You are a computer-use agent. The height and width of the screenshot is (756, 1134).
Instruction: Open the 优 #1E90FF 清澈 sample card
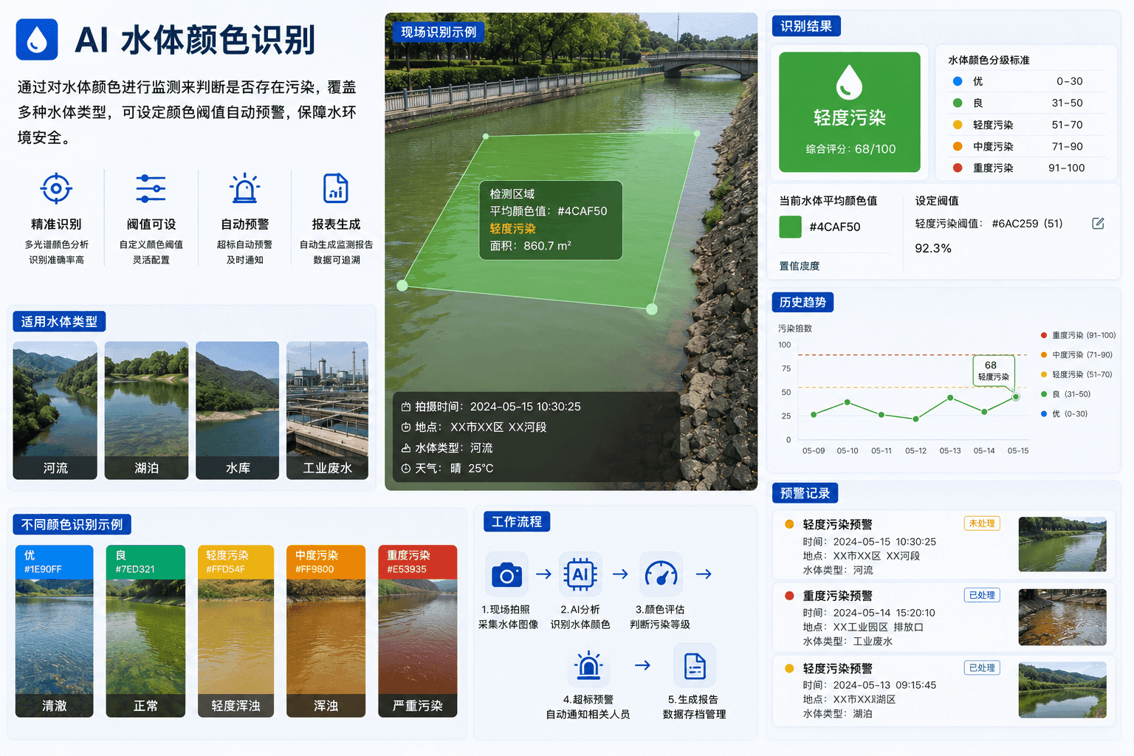(x=55, y=631)
